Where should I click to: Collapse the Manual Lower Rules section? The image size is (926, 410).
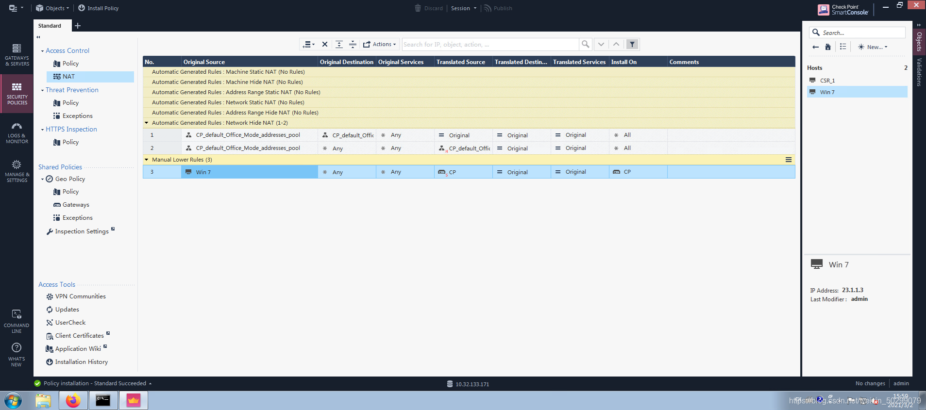[x=146, y=160]
